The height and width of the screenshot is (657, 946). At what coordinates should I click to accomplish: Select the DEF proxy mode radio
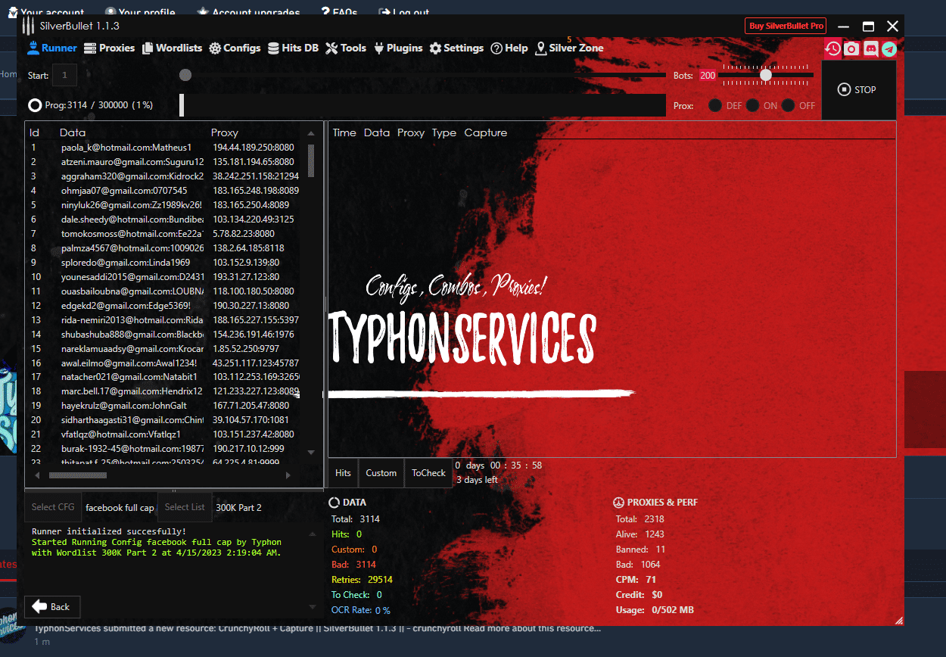click(x=715, y=105)
